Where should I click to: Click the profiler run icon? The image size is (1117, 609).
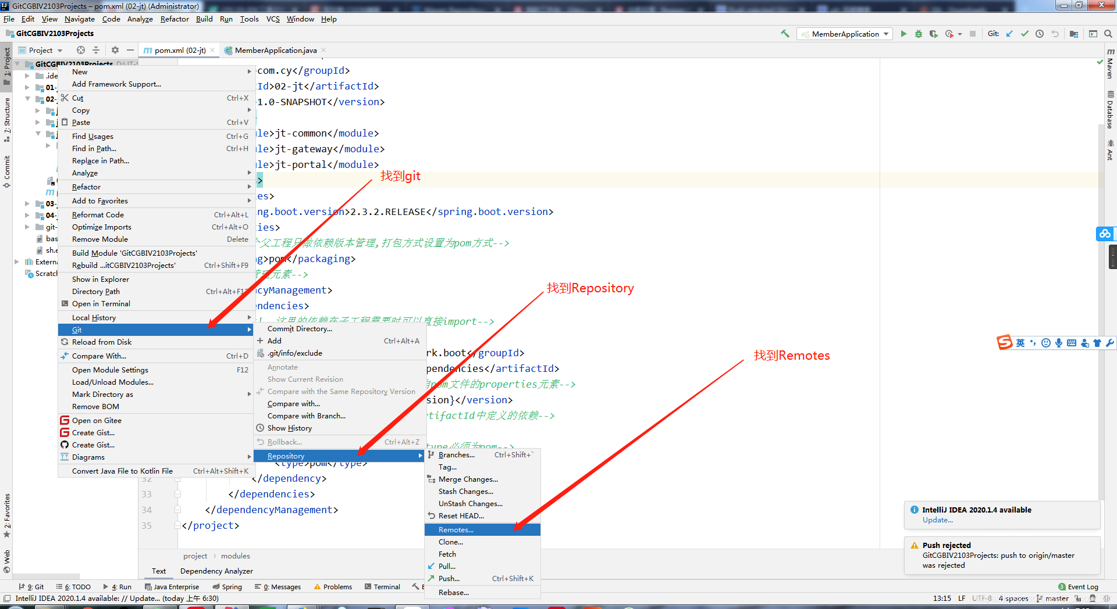click(x=949, y=34)
